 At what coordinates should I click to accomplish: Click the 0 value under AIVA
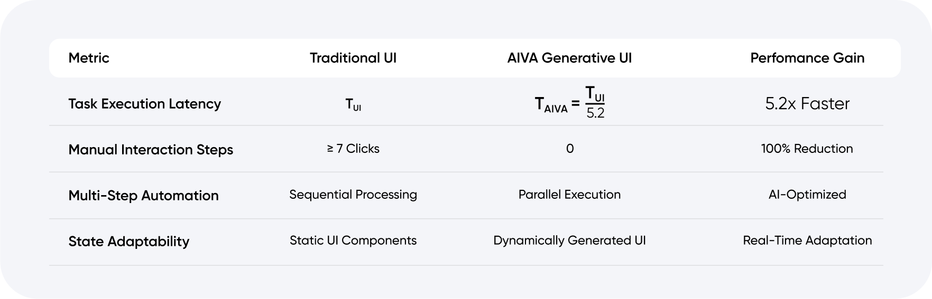[569, 149]
